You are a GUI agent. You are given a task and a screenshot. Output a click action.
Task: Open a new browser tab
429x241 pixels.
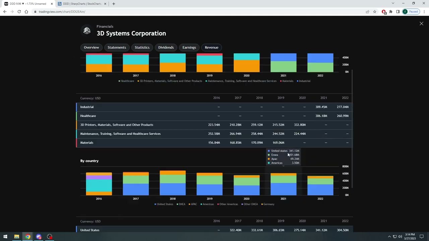point(114,4)
